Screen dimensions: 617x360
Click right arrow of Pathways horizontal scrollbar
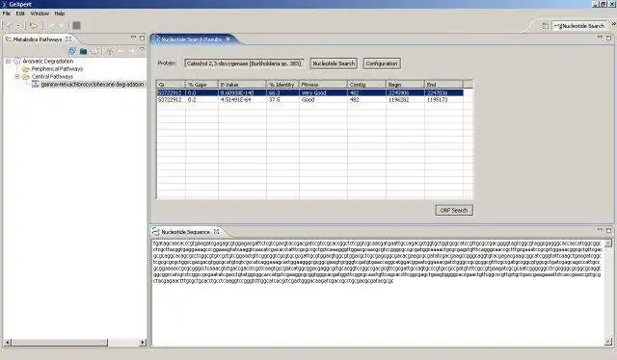tap(143, 343)
